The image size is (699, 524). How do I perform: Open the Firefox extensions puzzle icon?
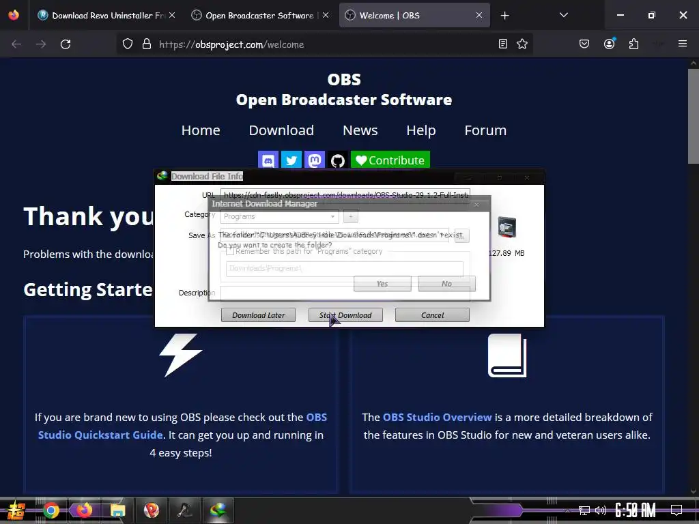(633, 44)
